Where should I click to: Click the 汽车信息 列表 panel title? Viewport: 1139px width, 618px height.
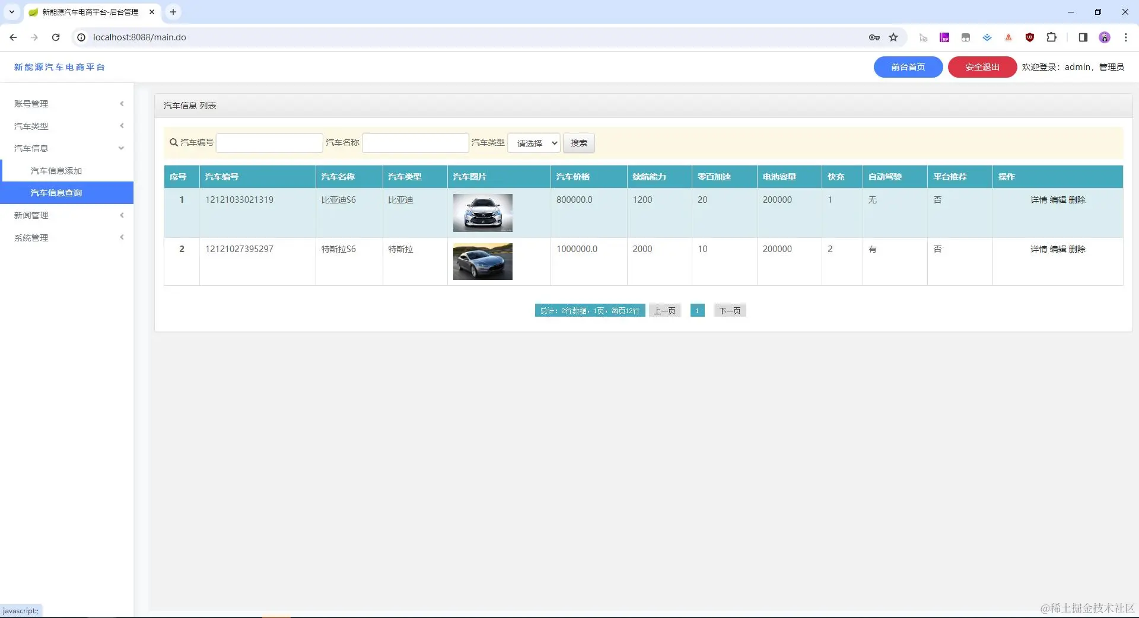tap(190, 106)
